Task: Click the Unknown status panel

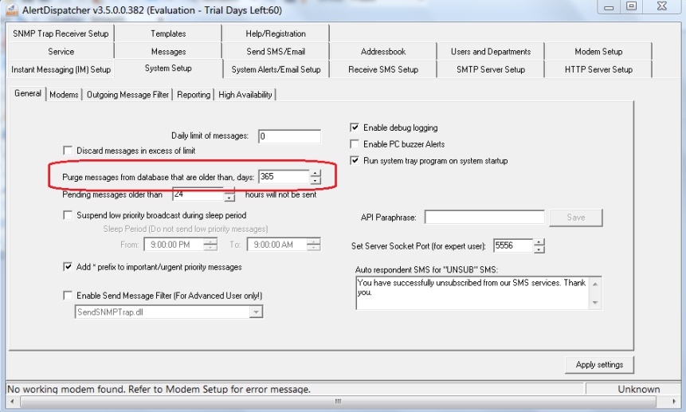Action: click(x=638, y=389)
